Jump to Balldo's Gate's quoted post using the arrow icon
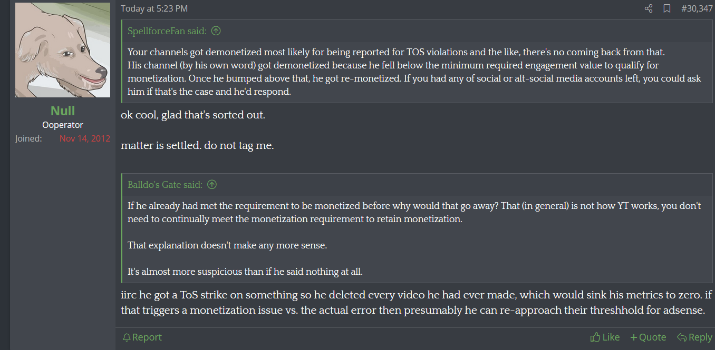This screenshot has width=715, height=350. (x=211, y=185)
